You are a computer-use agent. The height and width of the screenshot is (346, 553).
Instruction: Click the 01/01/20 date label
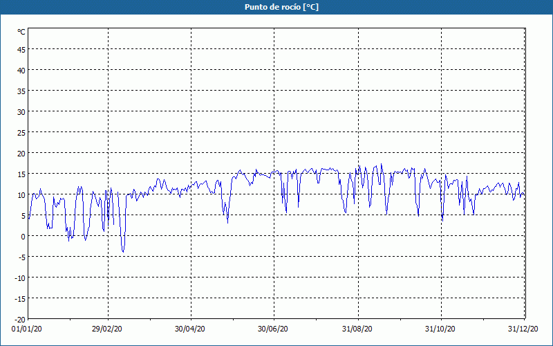[27, 329]
